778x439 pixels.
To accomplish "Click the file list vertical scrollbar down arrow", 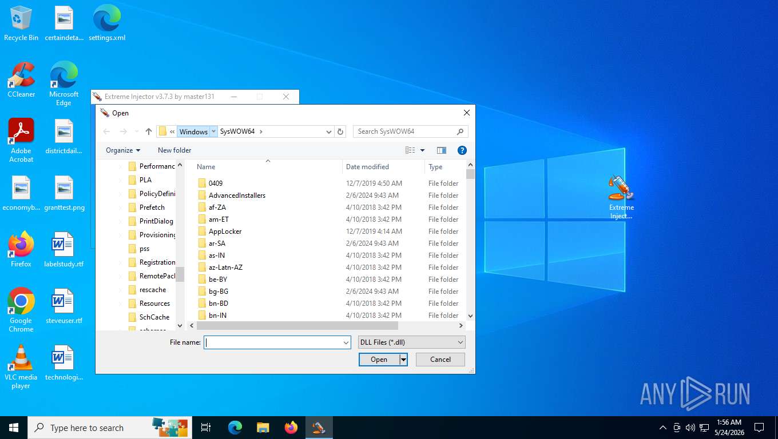I will tap(470, 316).
